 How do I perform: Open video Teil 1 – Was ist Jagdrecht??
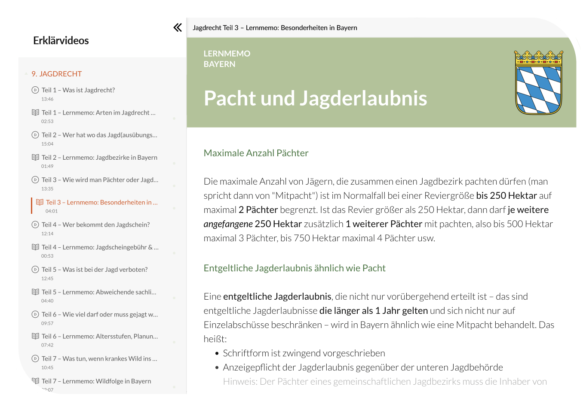pyautogui.click(x=78, y=90)
